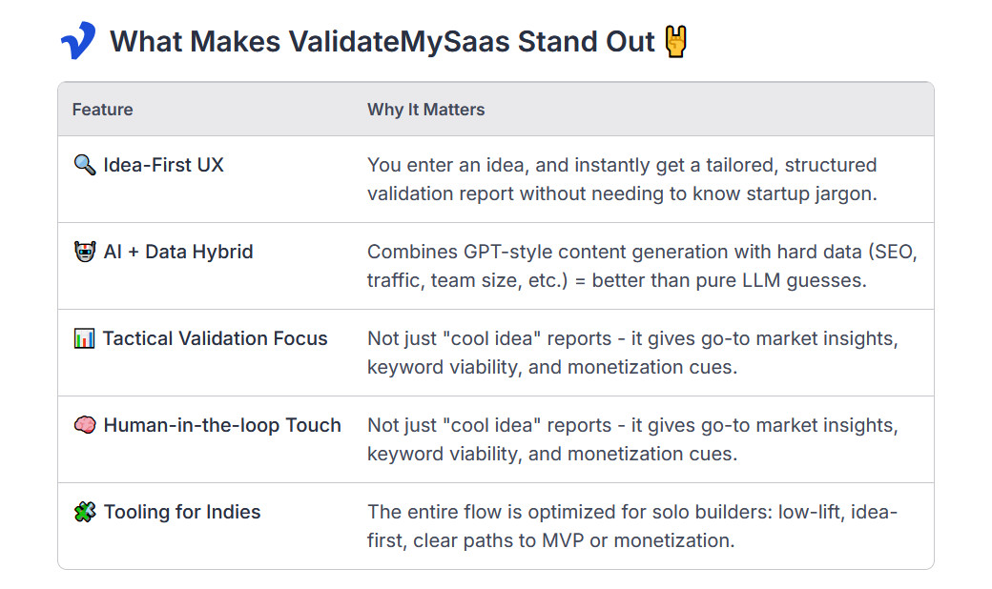The image size is (992, 589).
Task: Click the robot face icon beside AI + Data Hybrid
Action: (x=85, y=252)
